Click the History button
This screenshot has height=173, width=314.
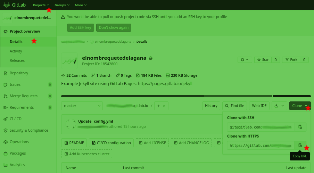(211, 106)
